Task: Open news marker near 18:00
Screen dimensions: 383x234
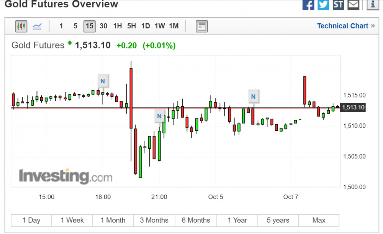Action: point(103,81)
